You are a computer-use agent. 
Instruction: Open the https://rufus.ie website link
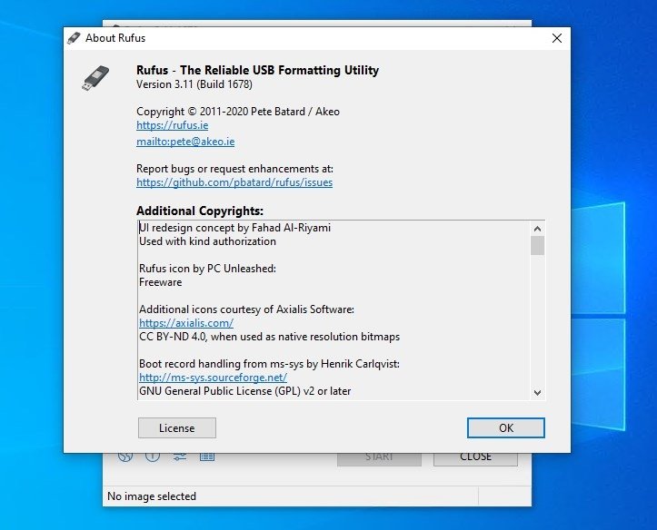tap(173, 125)
